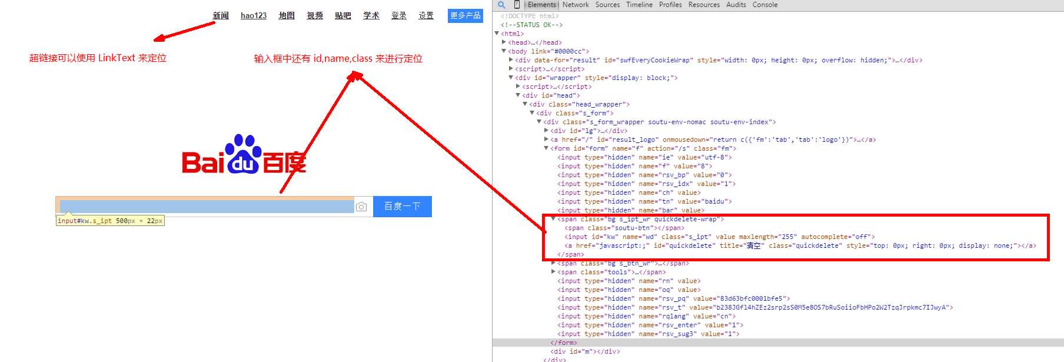This screenshot has height=362, width=1064.
Task: Collapse the <body link="#0000cc"> node arrow
Action: (x=504, y=51)
